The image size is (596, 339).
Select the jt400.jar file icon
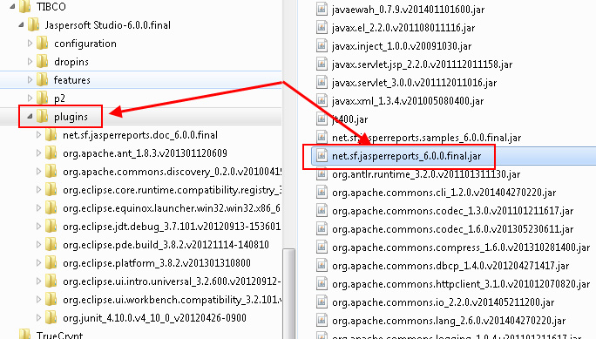click(x=322, y=119)
